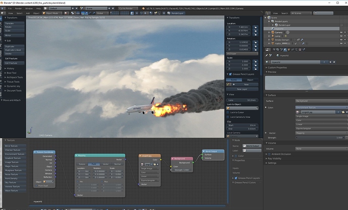348x210 pixels.
Task: Open the All Scenes outliner filter dropdown
Action: click(301, 13)
